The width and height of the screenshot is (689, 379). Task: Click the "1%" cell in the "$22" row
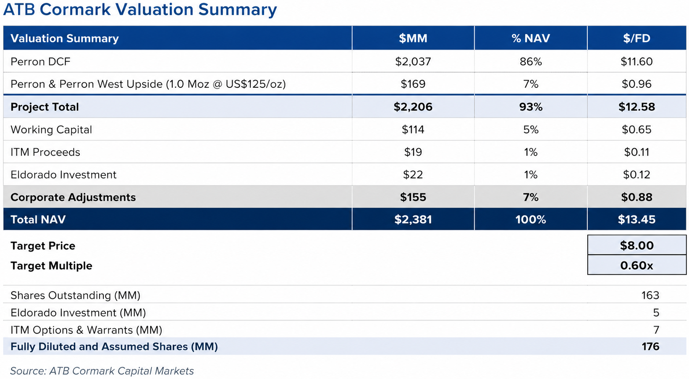(531, 175)
